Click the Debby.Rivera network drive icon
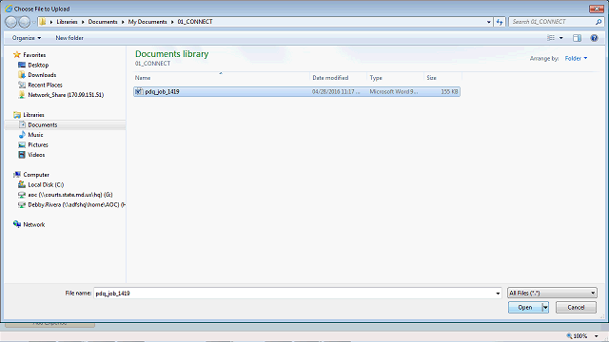This screenshot has height=342, width=609. [22, 205]
